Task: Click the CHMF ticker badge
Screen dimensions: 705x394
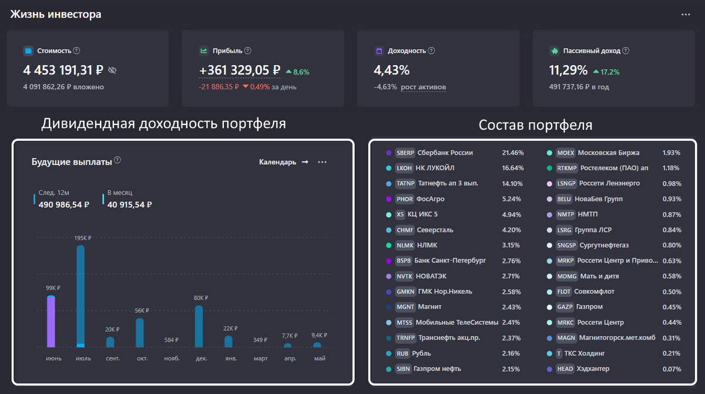Action: (x=405, y=230)
